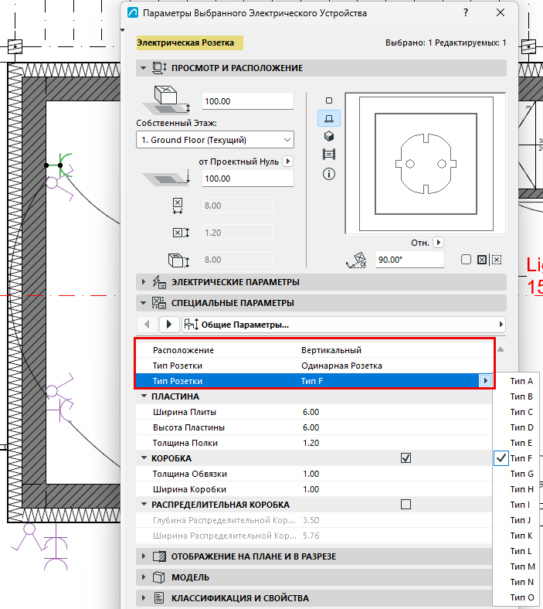Open the Общие Параметры page dropdown

tap(344, 325)
